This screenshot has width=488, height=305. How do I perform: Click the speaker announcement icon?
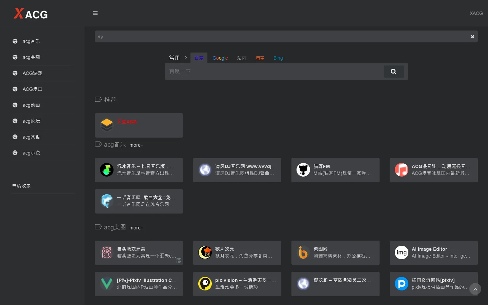(100, 37)
